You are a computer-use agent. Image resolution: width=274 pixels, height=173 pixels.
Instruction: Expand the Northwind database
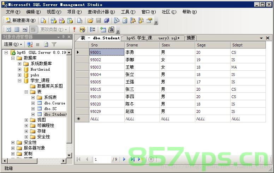[19, 69]
